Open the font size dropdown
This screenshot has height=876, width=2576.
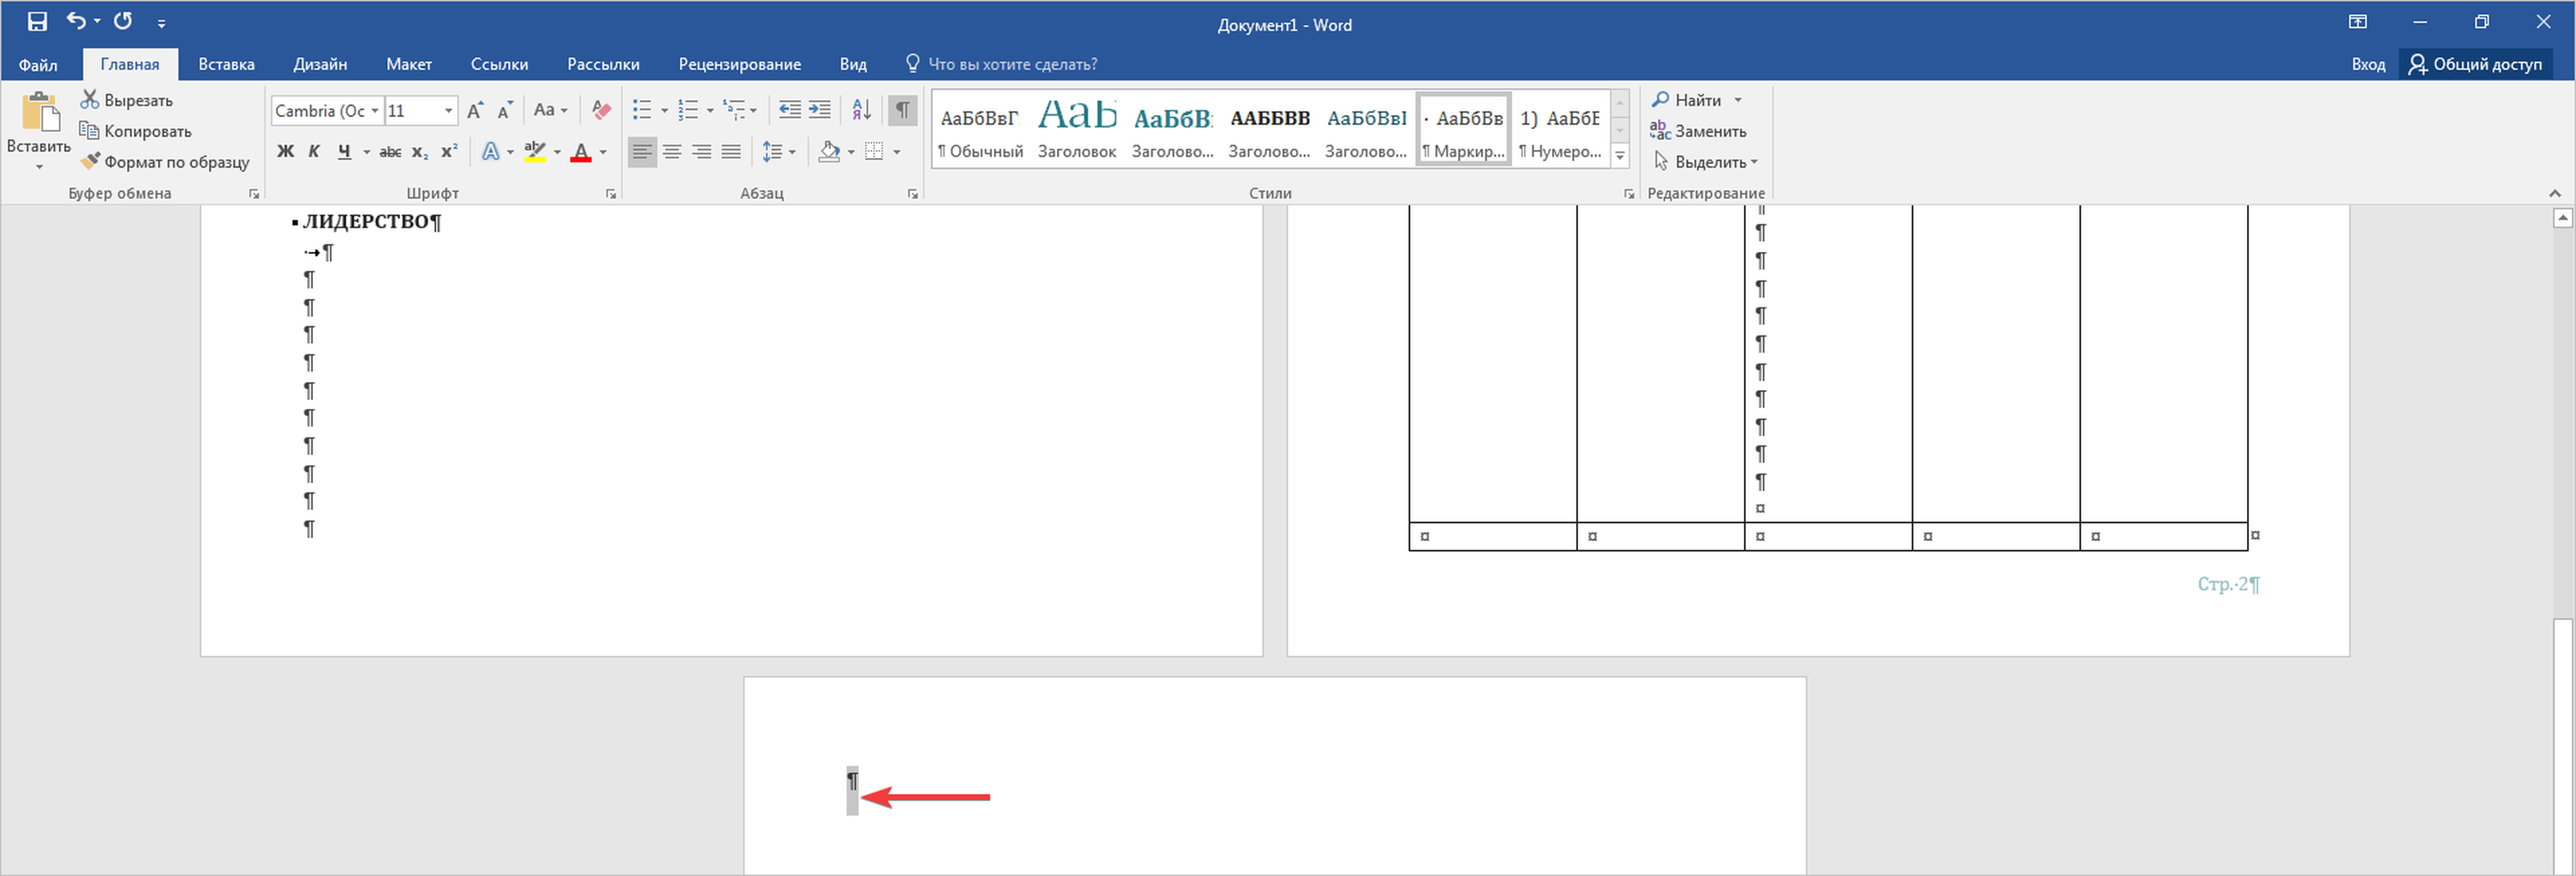click(x=448, y=111)
